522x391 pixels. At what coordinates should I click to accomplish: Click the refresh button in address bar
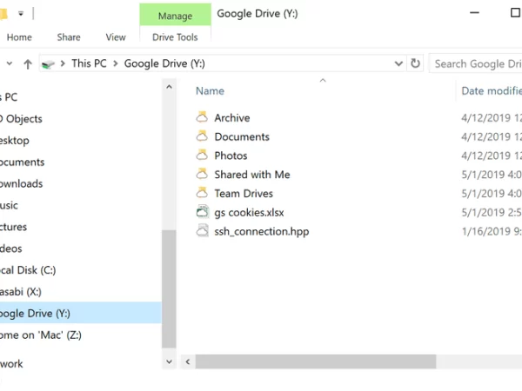click(x=415, y=63)
